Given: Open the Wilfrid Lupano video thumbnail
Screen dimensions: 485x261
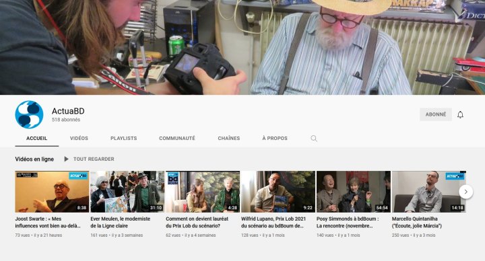Looking at the screenshot, I should (278, 192).
